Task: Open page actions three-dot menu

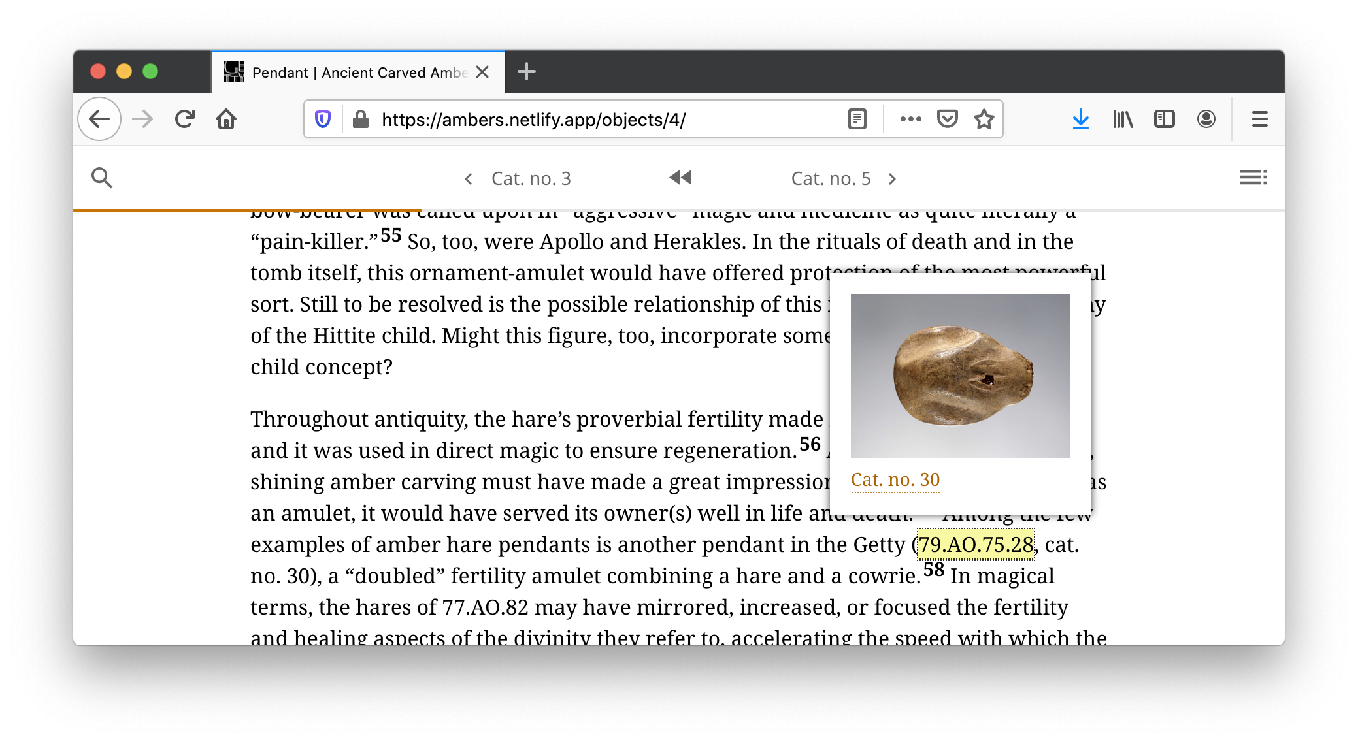Action: [910, 120]
